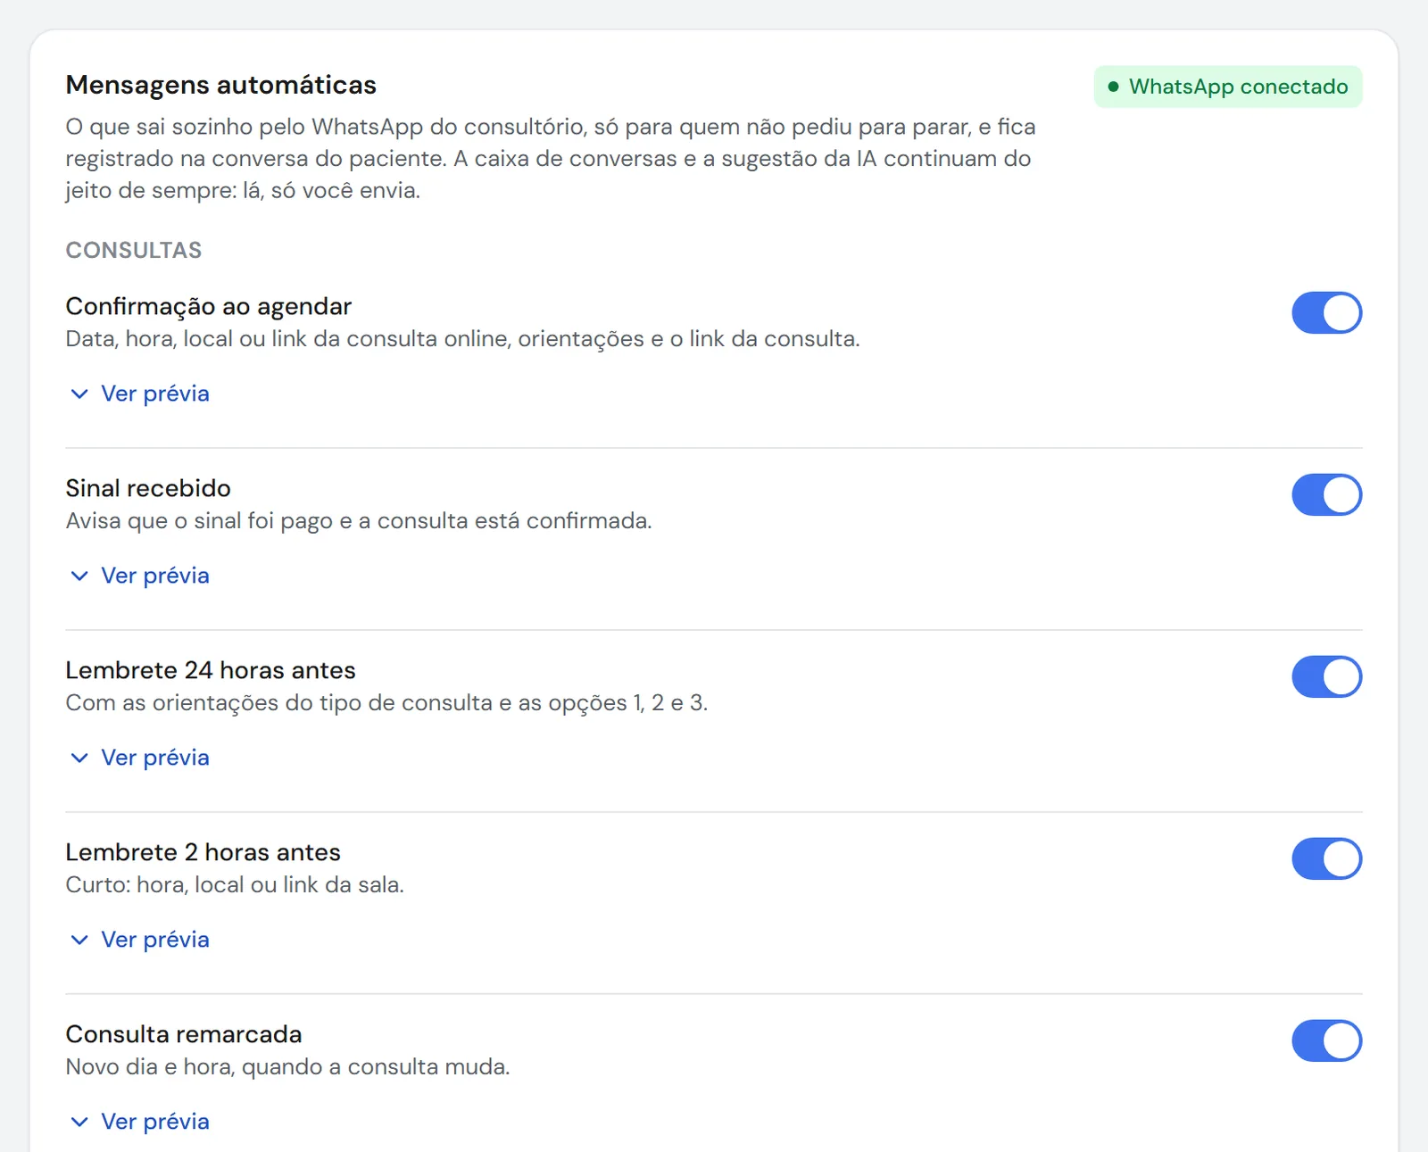Switch off Lembrete 2 horas antes toggle
This screenshot has height=1152, width=1428.
[1326, 859]
